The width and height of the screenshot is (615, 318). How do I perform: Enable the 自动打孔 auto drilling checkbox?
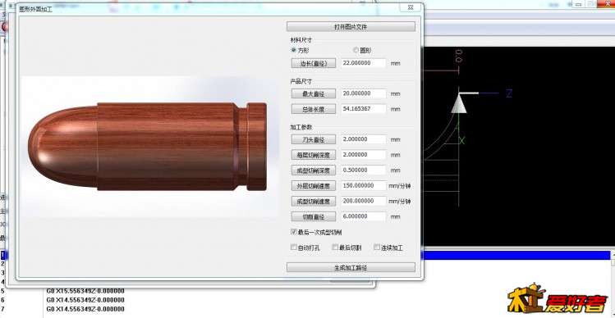(294, 248)
